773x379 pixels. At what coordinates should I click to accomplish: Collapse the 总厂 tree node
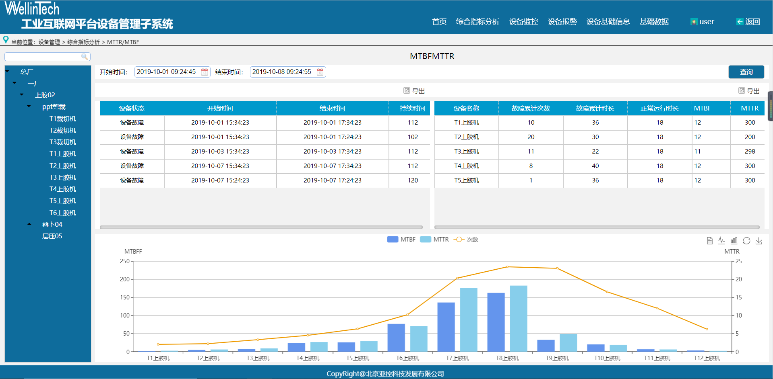tap(7, 72)
